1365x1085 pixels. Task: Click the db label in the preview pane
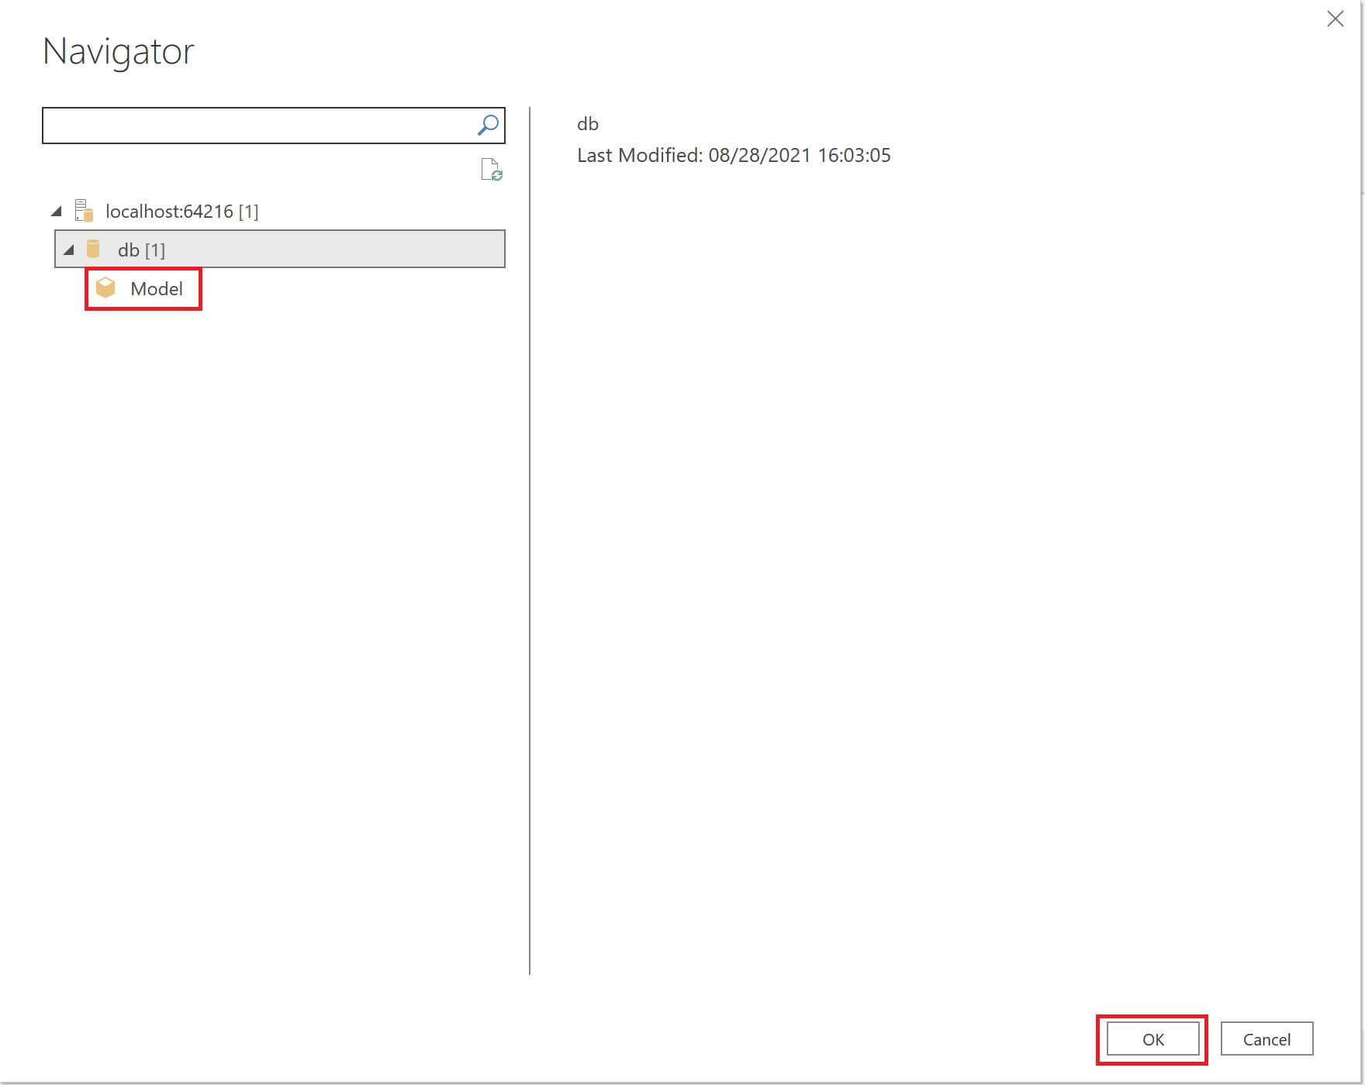click(587, 124)
